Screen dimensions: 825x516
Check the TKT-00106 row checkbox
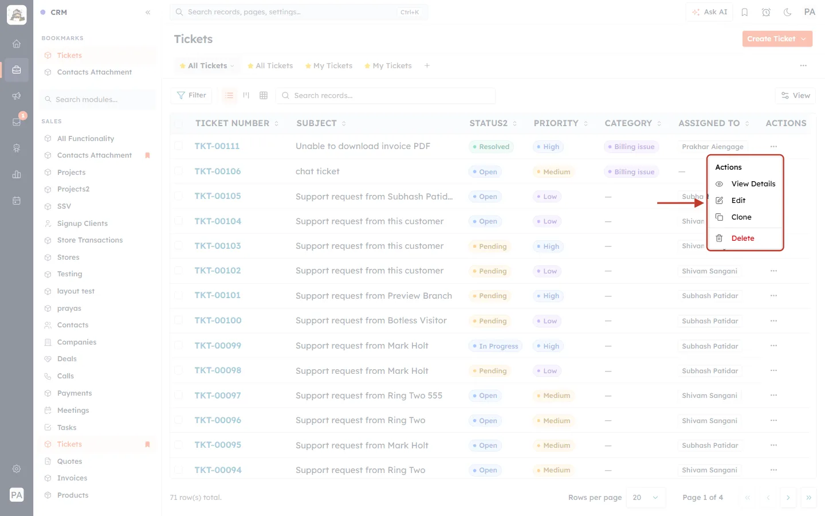(x=179, y=171)
